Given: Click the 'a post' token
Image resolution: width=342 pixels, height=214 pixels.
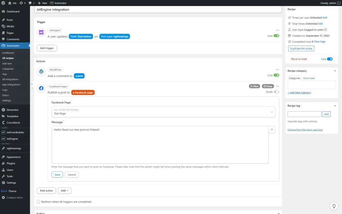Looking at the screenshot, I should (79, 76).
